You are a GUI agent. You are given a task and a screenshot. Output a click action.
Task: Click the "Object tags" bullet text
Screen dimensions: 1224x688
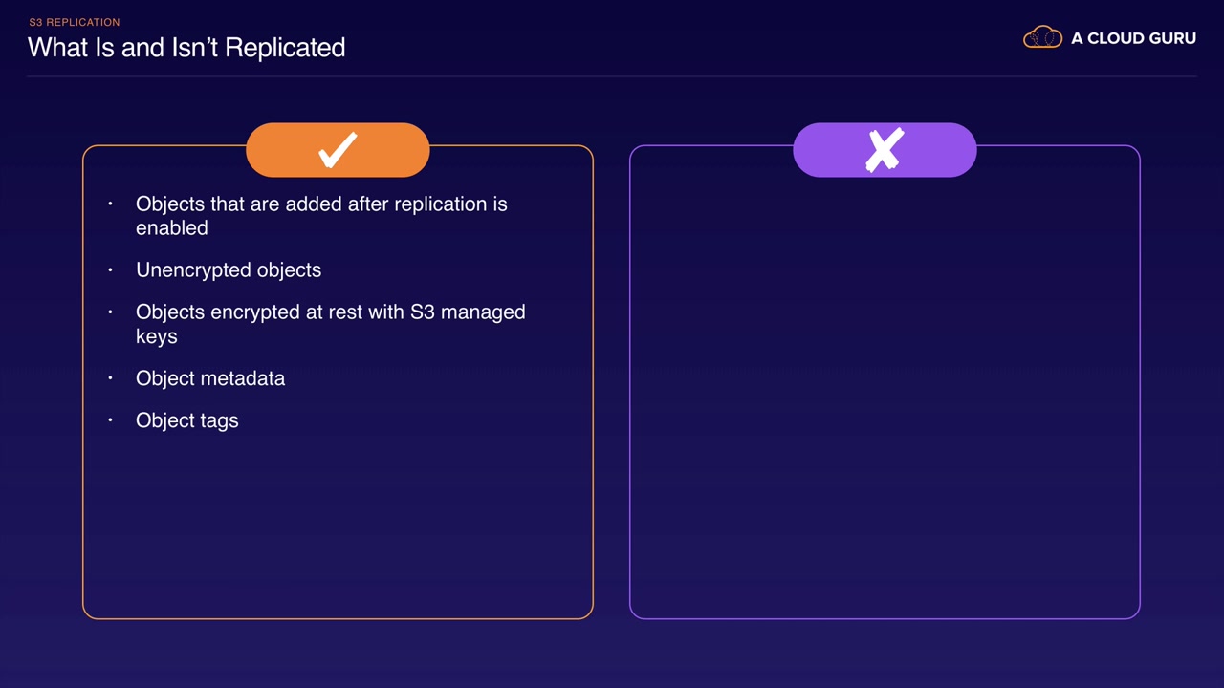click(187, 420)
